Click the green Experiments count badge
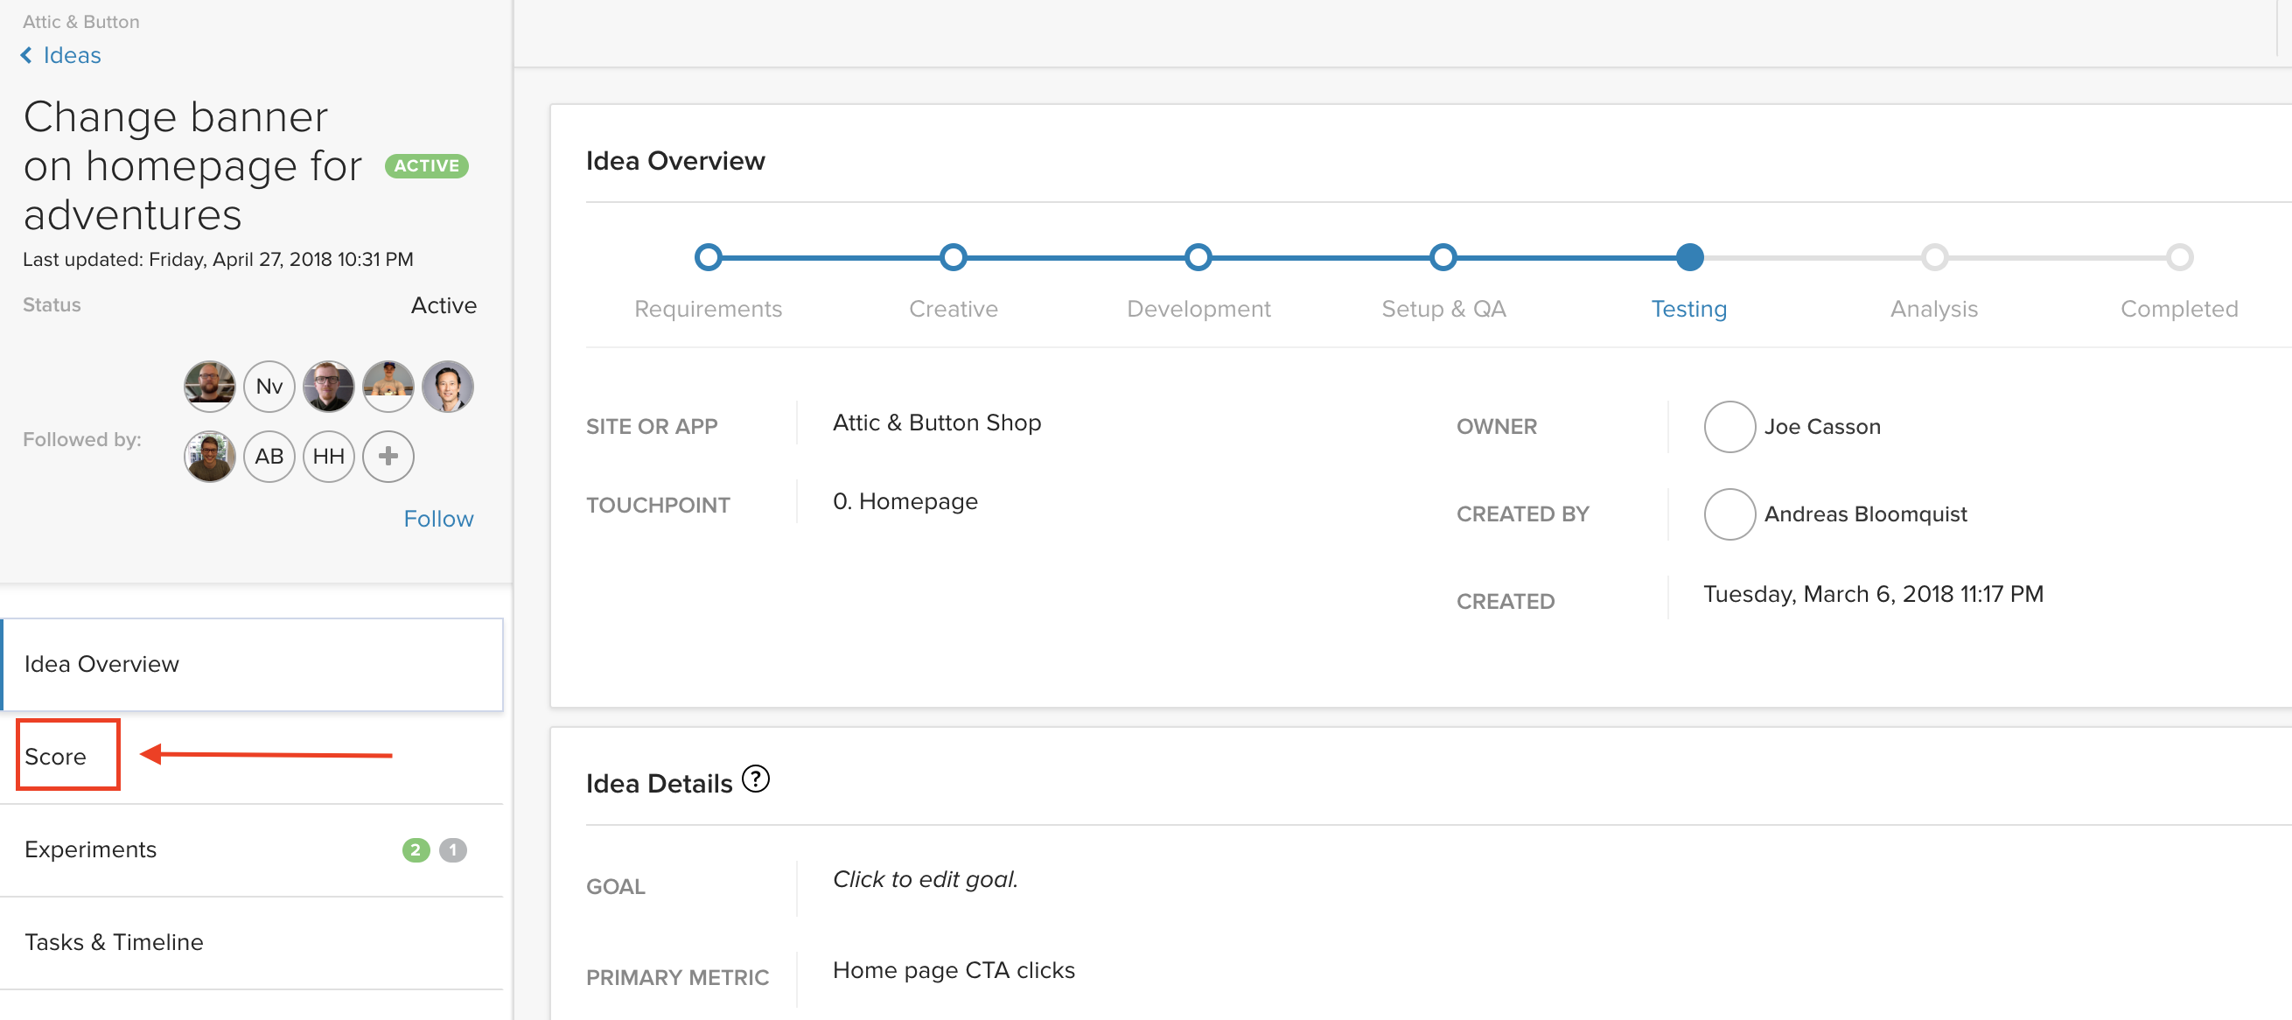 416,850
